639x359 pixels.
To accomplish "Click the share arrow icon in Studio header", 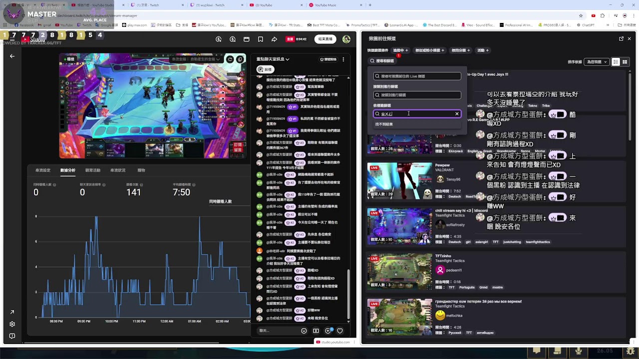I will (274, 39).
